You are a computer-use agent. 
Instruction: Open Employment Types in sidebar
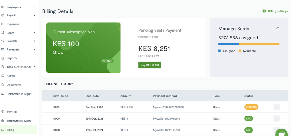point(19,120)
